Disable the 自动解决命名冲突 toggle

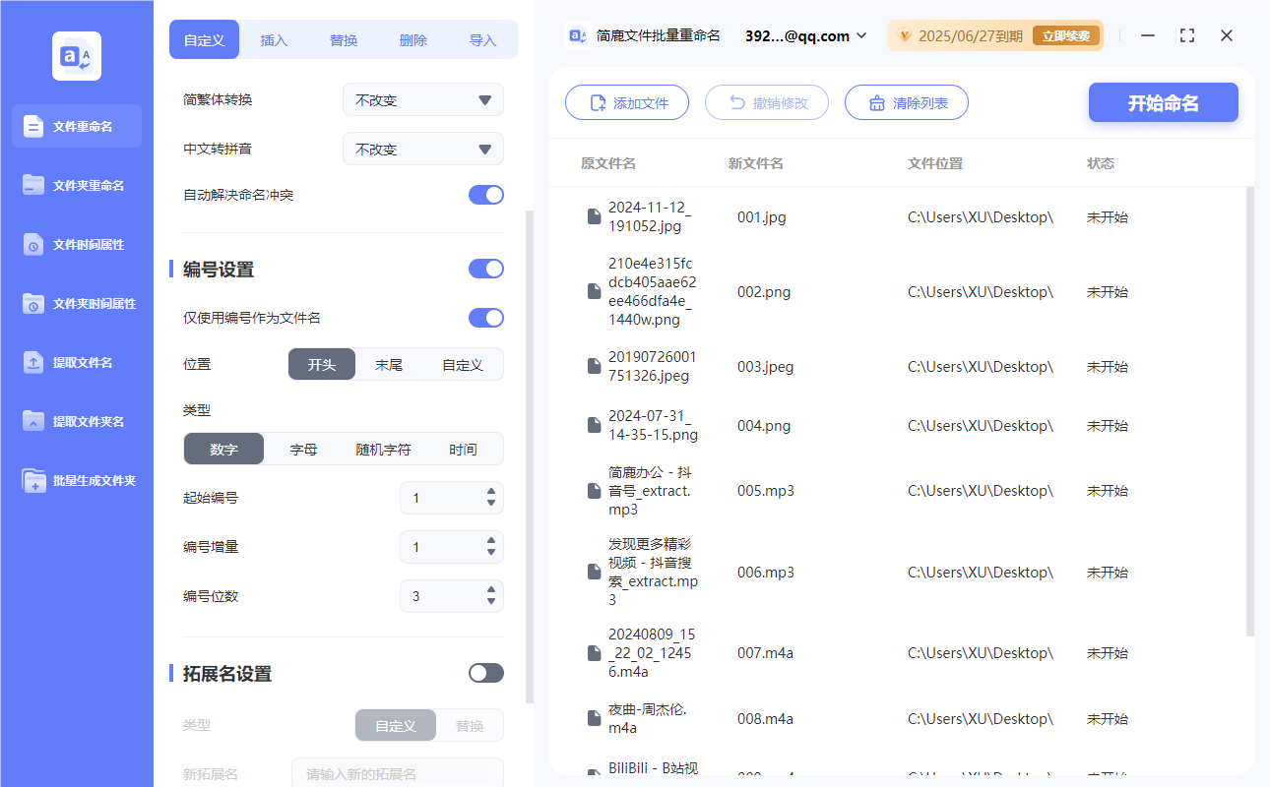click(x=485, y=195)
